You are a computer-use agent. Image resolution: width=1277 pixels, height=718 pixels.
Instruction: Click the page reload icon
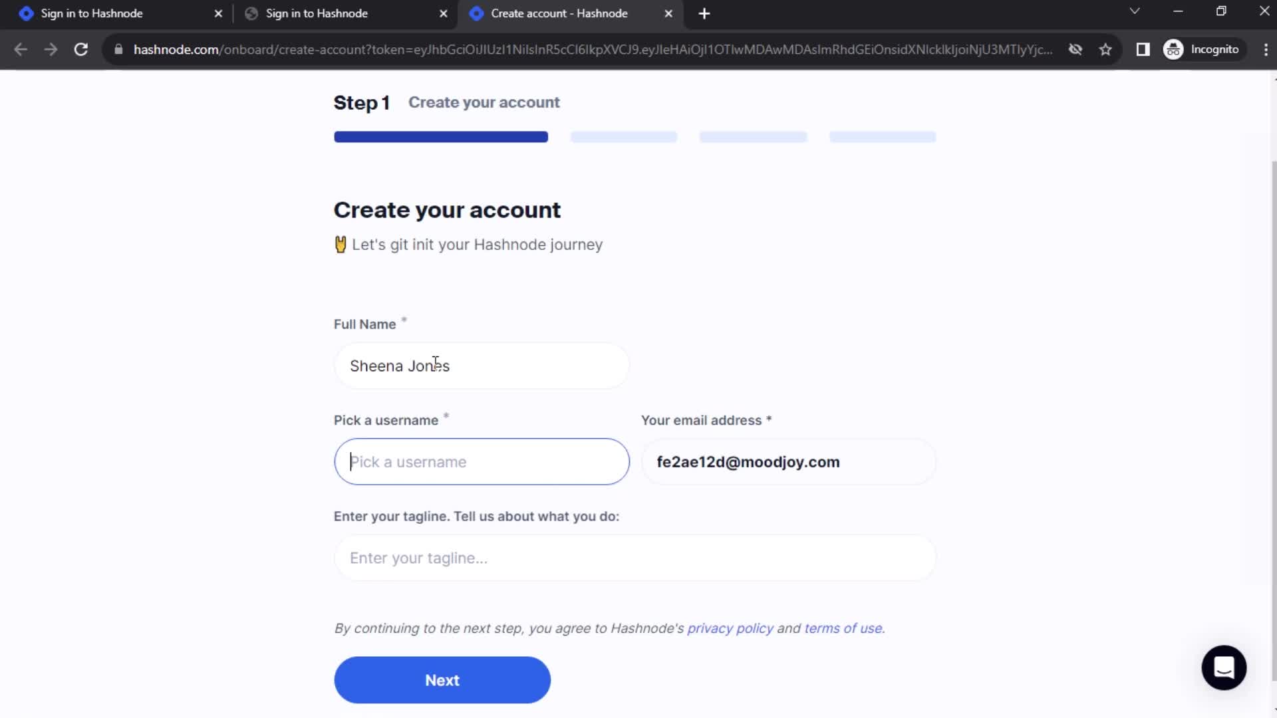click(x=80, y=49)
